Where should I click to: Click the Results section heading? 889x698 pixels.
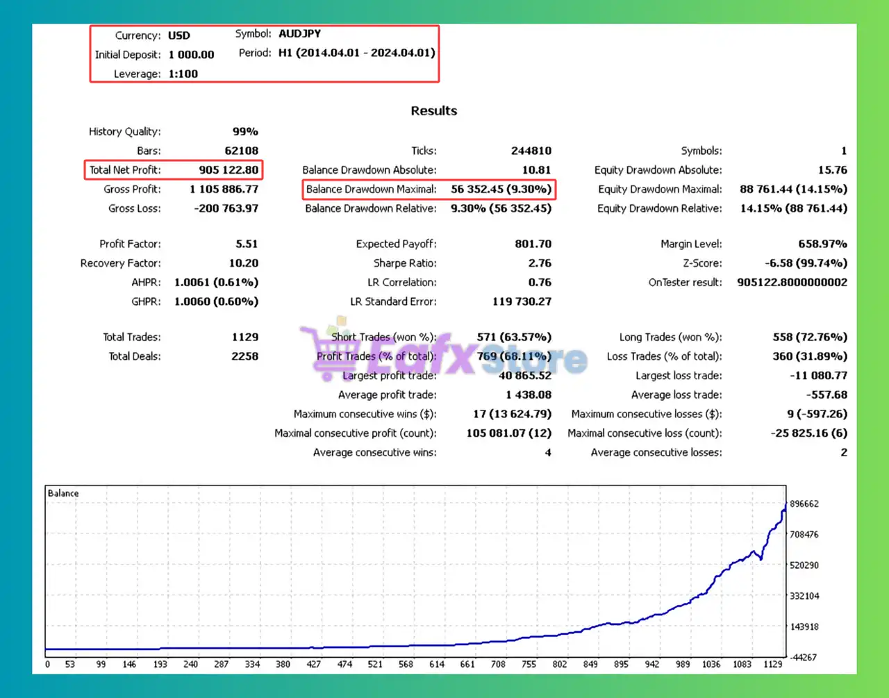click(433, 111)
